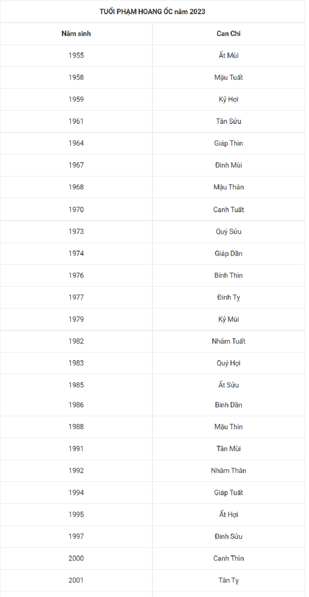
Task: Click the 'Ất Mùi' cell
Action: tap(228, 55)
